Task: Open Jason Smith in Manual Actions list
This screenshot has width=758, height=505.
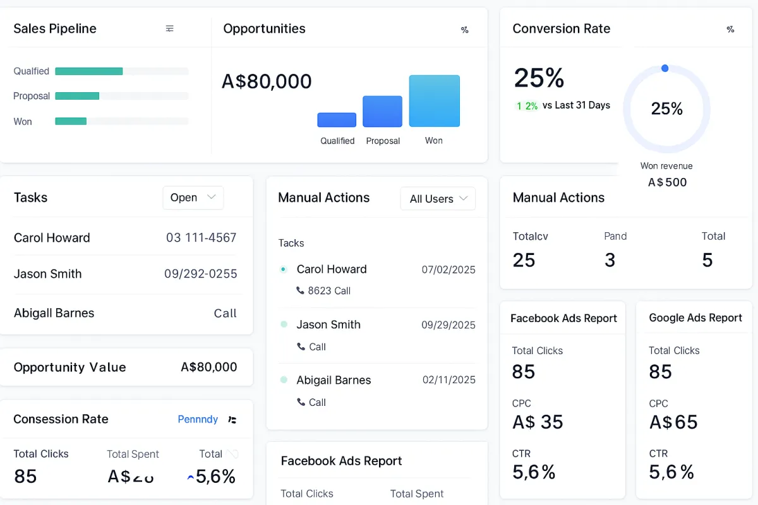Action: tap(328, 324)
